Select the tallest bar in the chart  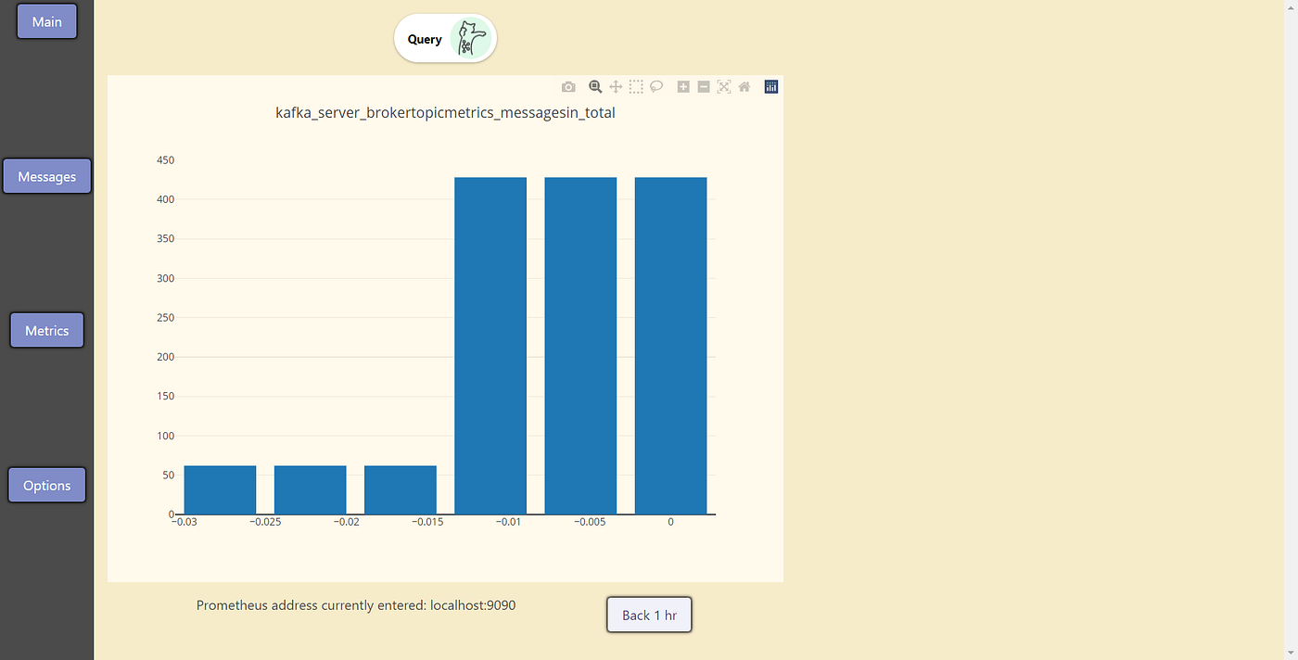point(490,343)
